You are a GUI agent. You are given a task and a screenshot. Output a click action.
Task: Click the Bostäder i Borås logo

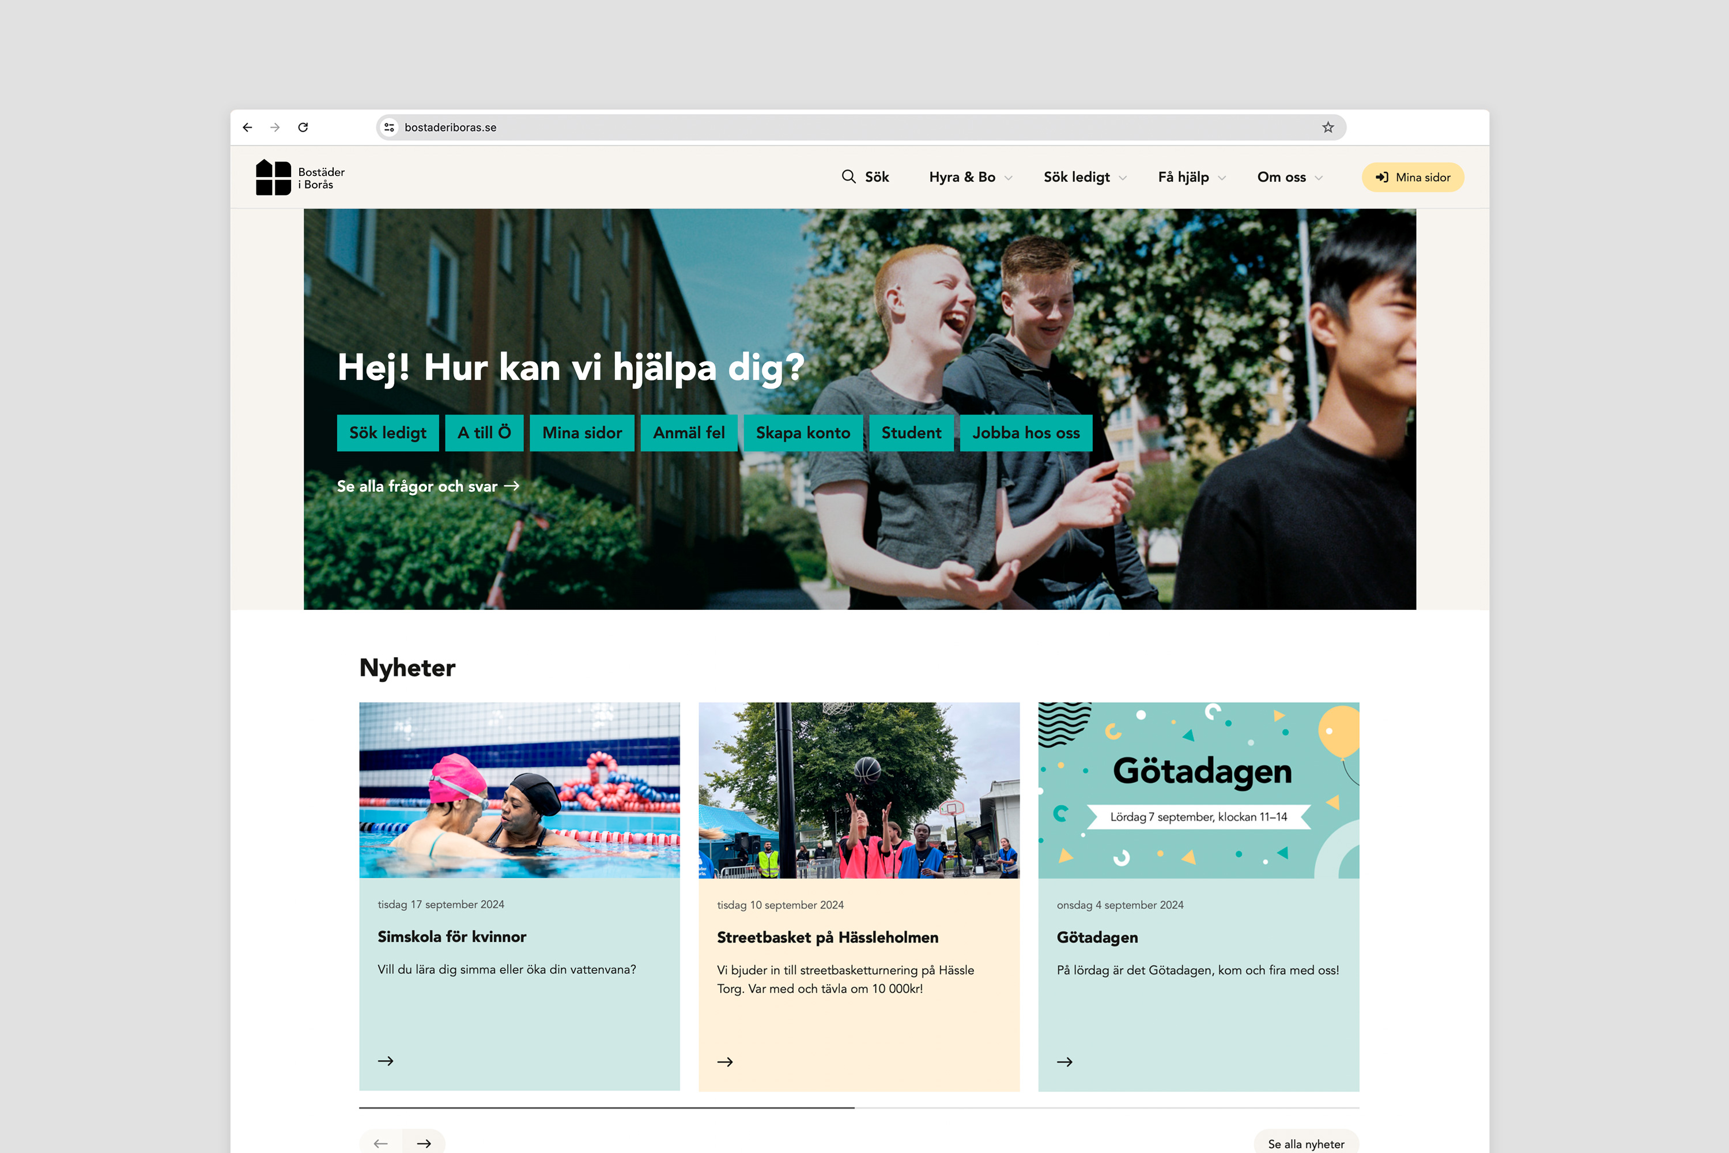pyautogui.click(x=300, y=177)
